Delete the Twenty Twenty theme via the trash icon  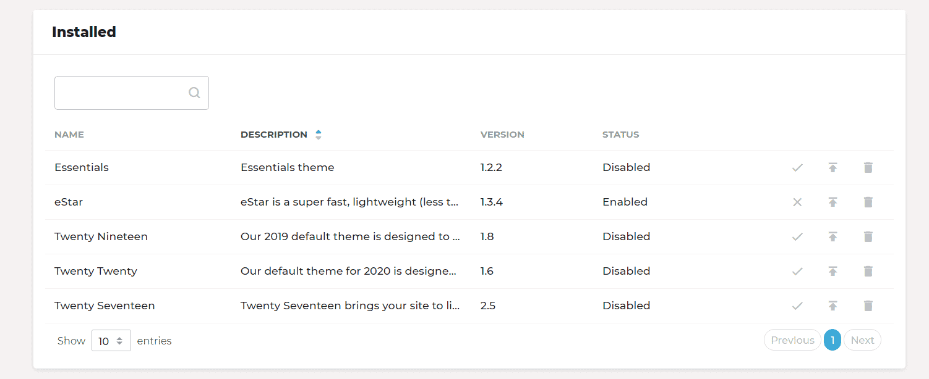point(868,271)
